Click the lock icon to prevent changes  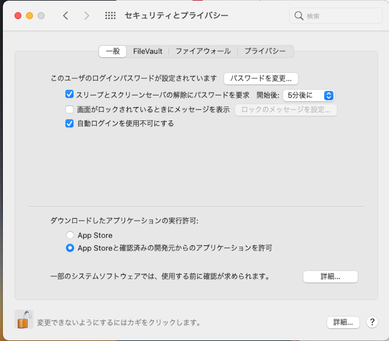pyautogui.click(x=24, y=320)
